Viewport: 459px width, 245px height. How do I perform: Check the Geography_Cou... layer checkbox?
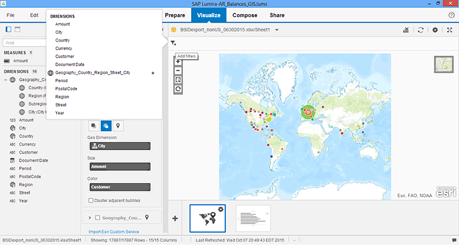[97, 217]
